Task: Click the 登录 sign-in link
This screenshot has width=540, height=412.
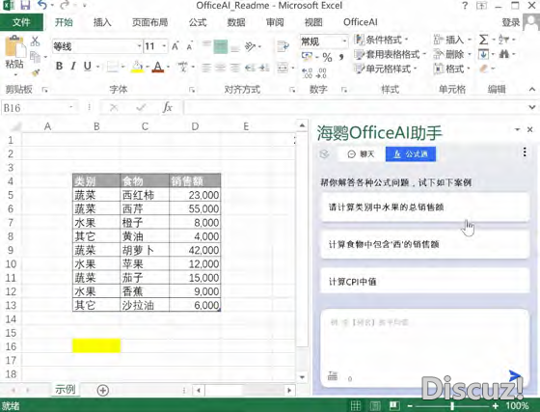Action: (x=510, y=22)
